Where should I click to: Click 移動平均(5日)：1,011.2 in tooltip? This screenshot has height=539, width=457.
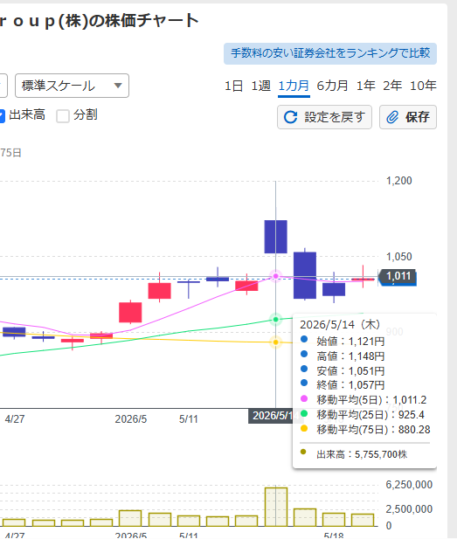(371, 400)
